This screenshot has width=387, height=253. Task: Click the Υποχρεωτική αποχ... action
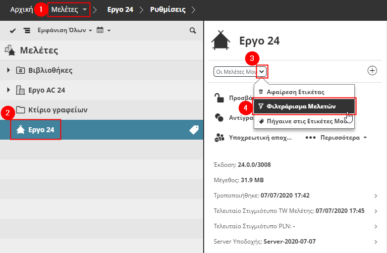pos(260,138)
